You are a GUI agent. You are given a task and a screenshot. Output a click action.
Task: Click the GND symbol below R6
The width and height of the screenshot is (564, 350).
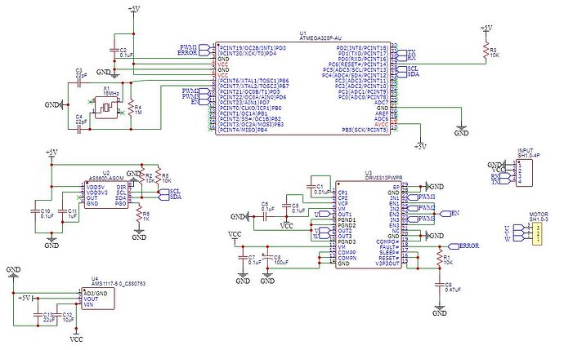139,235
